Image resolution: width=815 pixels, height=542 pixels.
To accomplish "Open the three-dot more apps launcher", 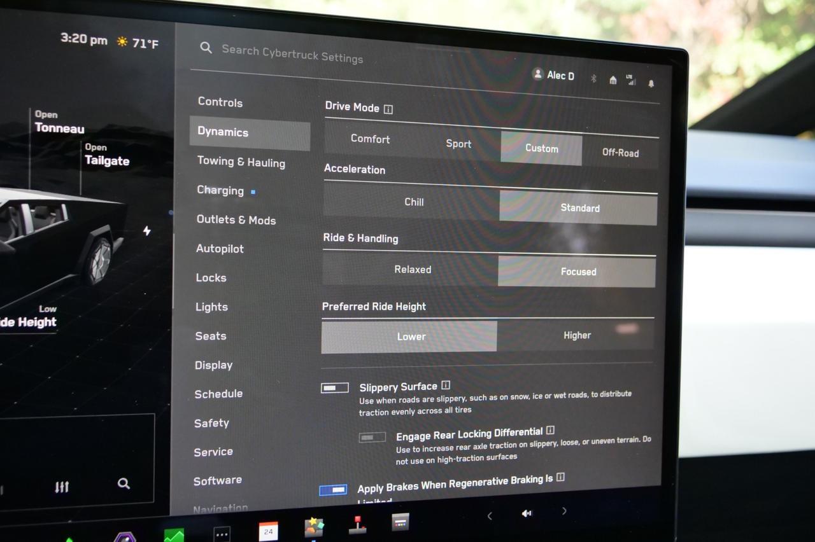I will [222, 534].
